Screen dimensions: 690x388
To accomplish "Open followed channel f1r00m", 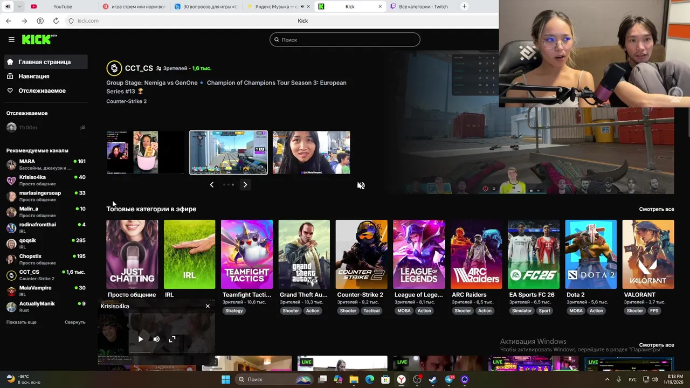I will (x=28, y=127).
